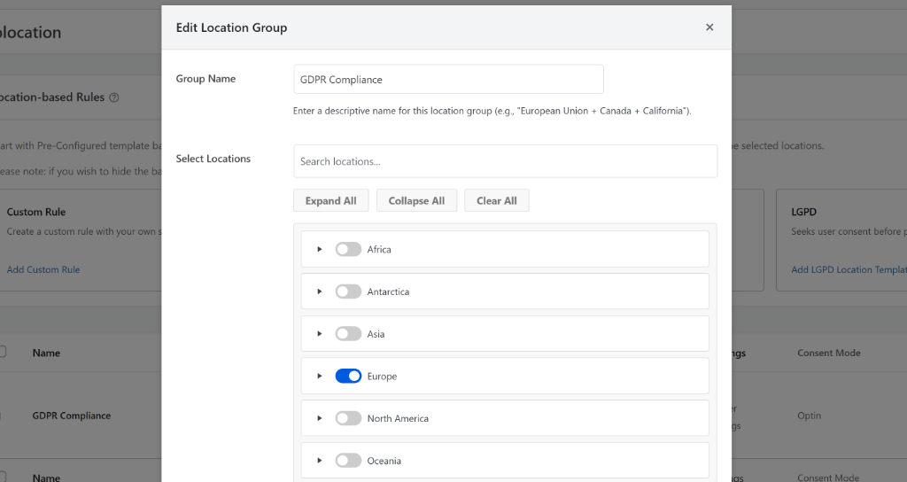Screen dimensions: 907x482
Task: Expand the Europe countries arrow
Action: point(320,377)
